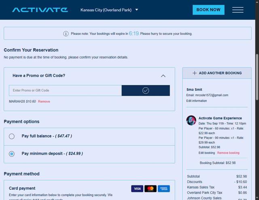Click the info icon in expiry notice
The image size is (259, 200).
pos(66,34)
